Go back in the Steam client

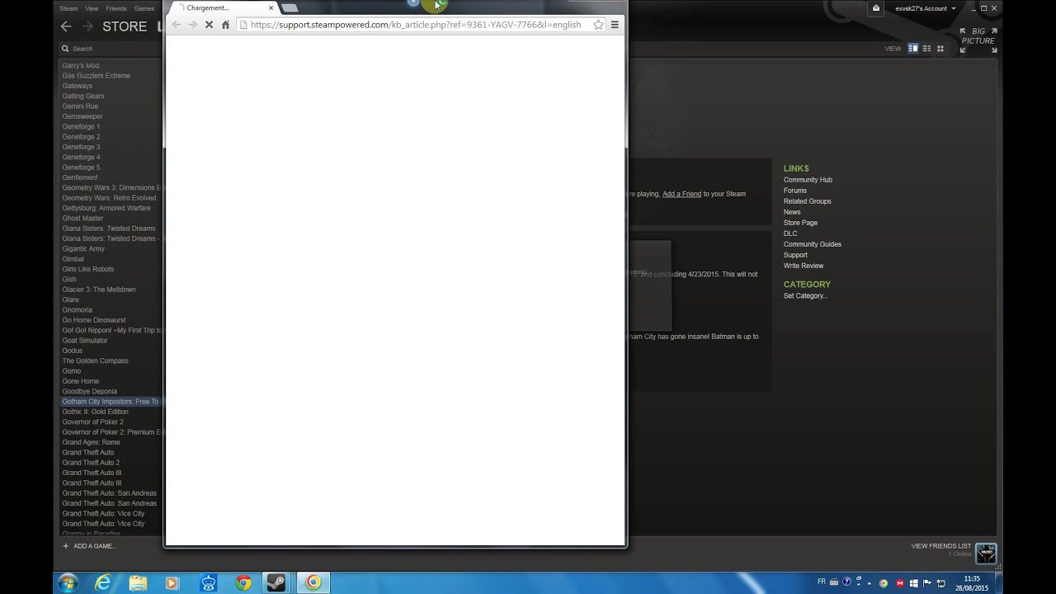pos(66,26)
